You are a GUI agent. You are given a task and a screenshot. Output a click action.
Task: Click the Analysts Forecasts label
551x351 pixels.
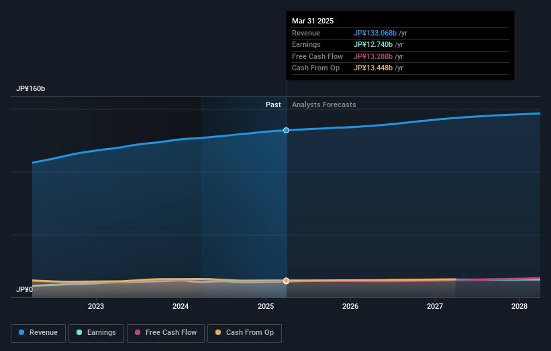324,105
